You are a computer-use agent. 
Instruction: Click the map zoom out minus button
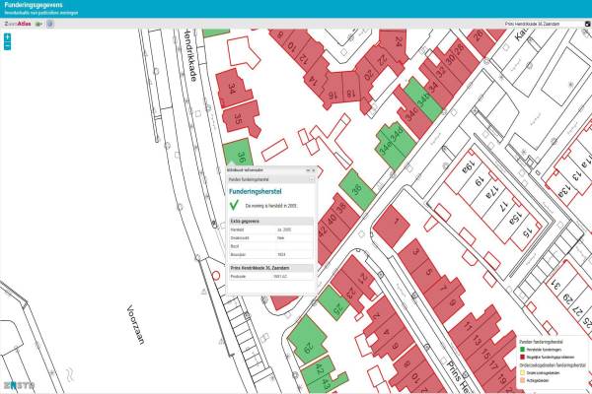click(x=7, y=45)
